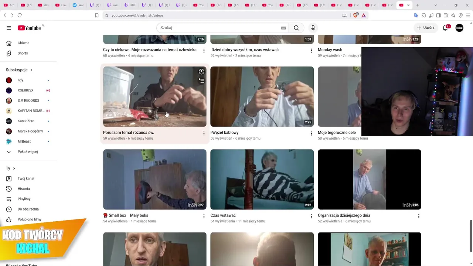This screenshot has height=266, width=473.
Task: Go to the YouTube home logo
Action: [x=29, y=28]
